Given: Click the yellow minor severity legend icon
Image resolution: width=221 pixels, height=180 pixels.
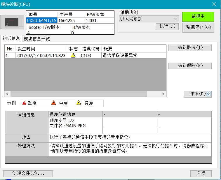Looking at the screenshot, I should [x=79, y=103].
